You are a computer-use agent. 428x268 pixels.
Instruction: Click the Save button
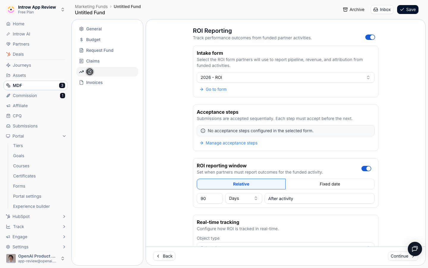[x=408, y=10]
